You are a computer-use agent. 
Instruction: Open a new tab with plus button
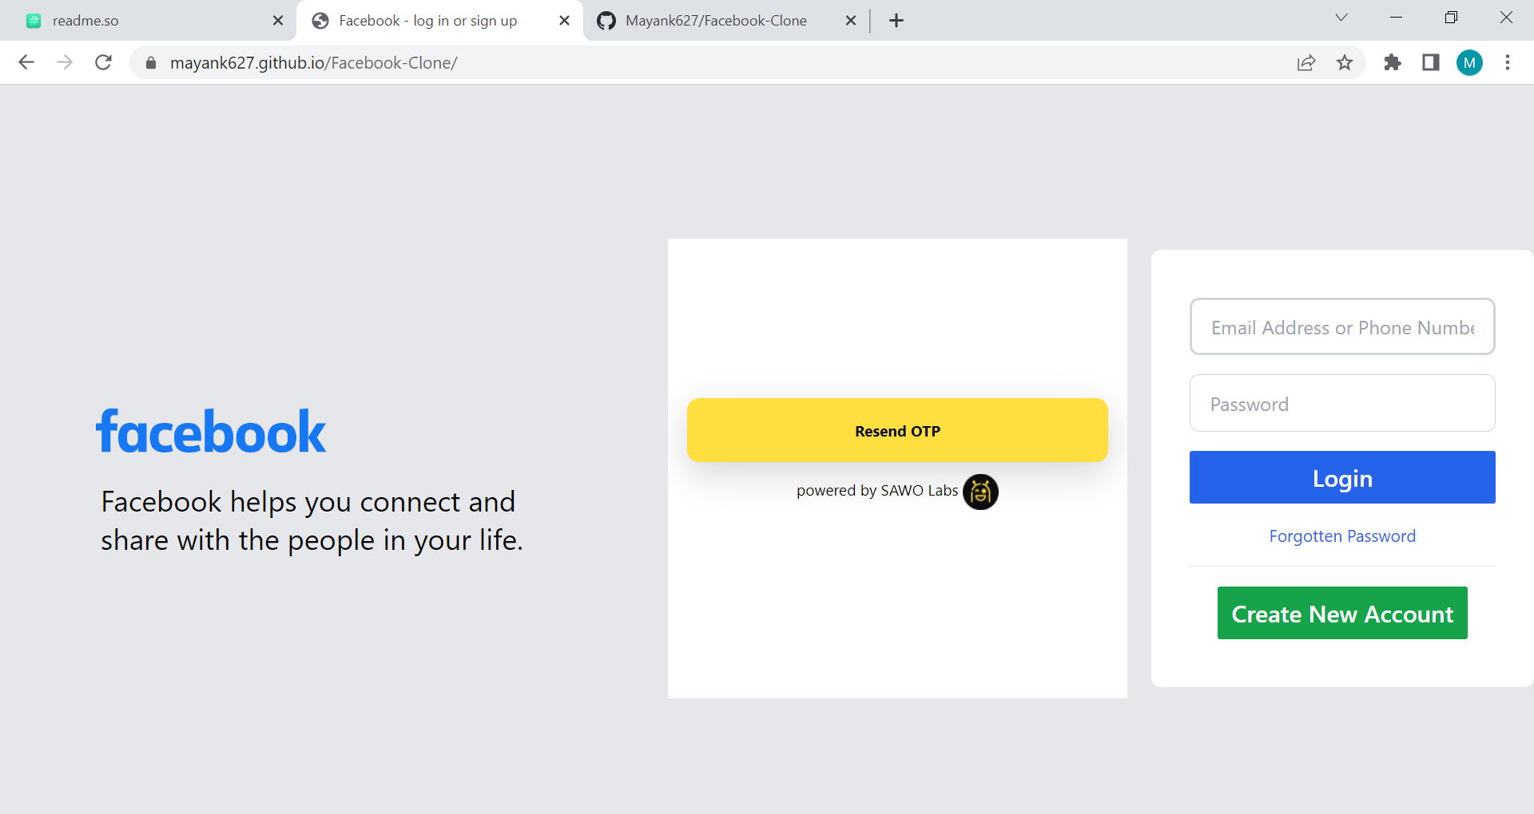point(896,21)
